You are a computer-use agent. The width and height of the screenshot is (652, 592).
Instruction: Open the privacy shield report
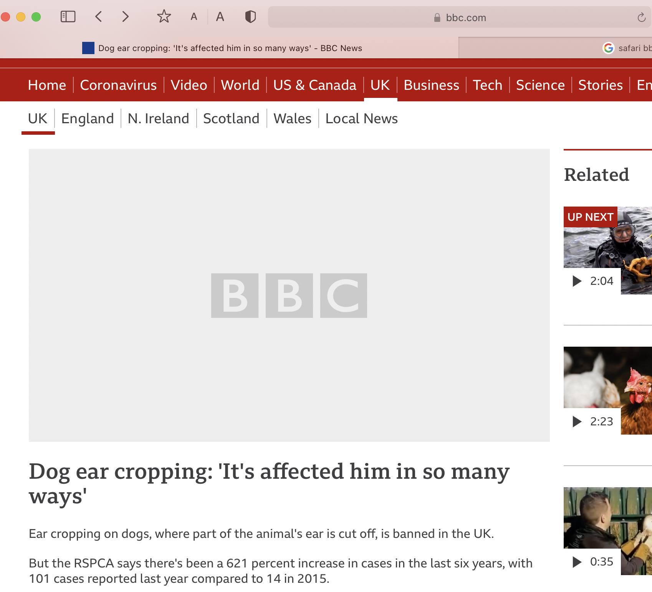250,17
